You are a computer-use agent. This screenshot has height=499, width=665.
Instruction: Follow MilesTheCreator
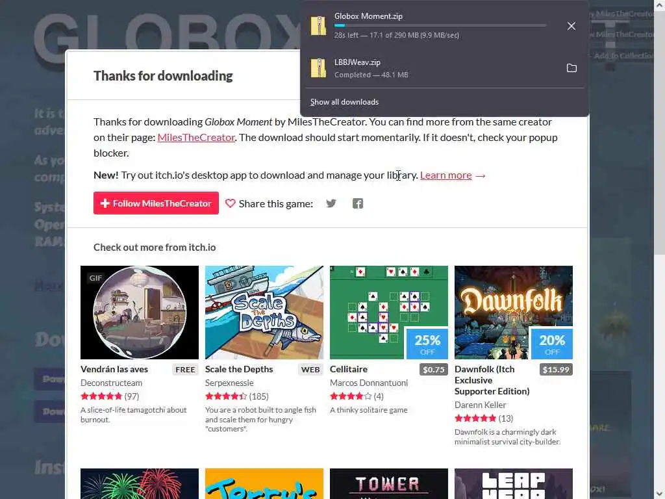pyautogui.click(x=156, y=203)
